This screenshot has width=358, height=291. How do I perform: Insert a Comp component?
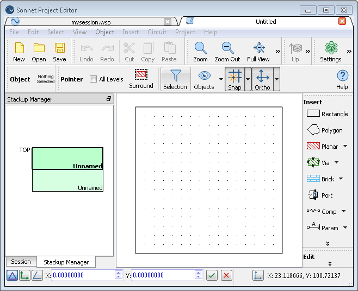[x=322, y=212]
